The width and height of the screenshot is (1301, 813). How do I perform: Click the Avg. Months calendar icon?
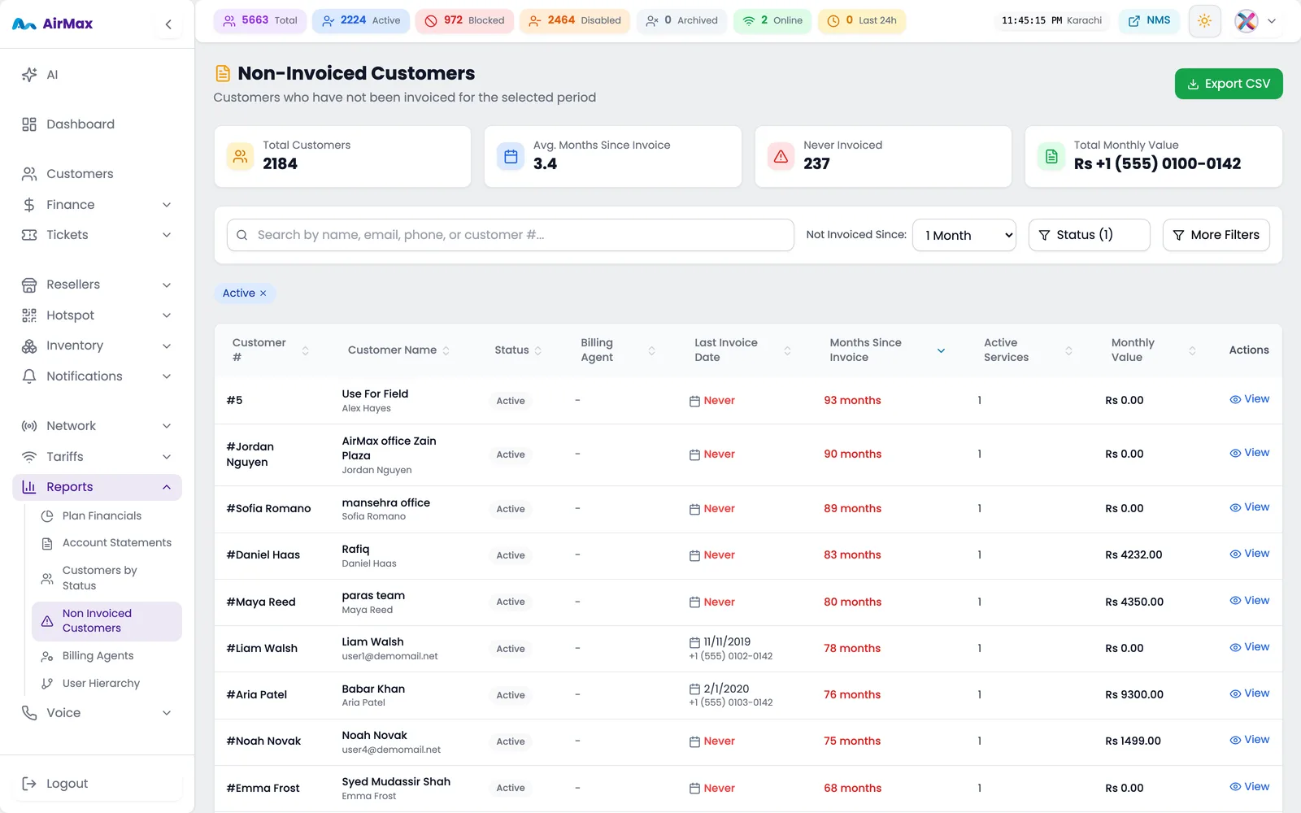(x=511, y=156)
